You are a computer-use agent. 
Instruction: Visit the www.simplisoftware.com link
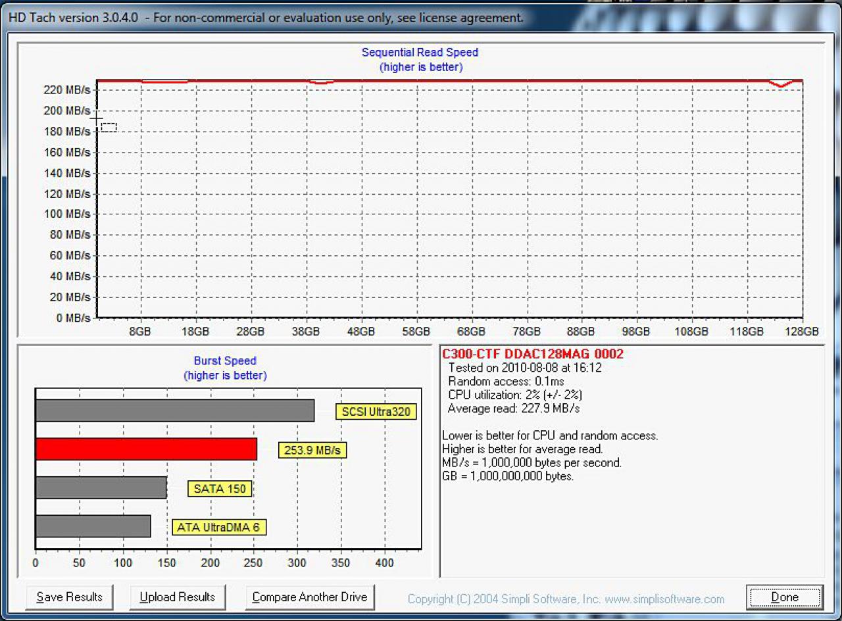(x=664, y=599)
